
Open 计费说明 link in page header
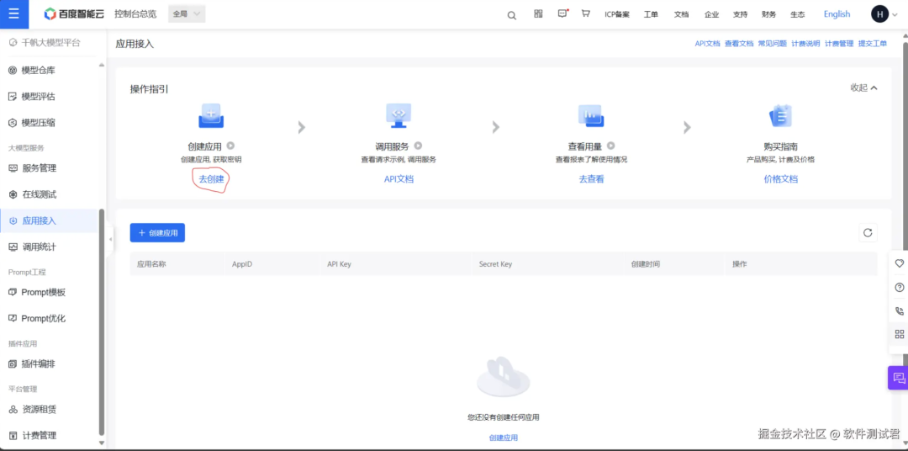tap(805, 44)
